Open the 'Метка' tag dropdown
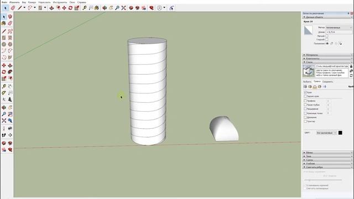The width and height of the screenshot is (354, 199). point(339,28)
